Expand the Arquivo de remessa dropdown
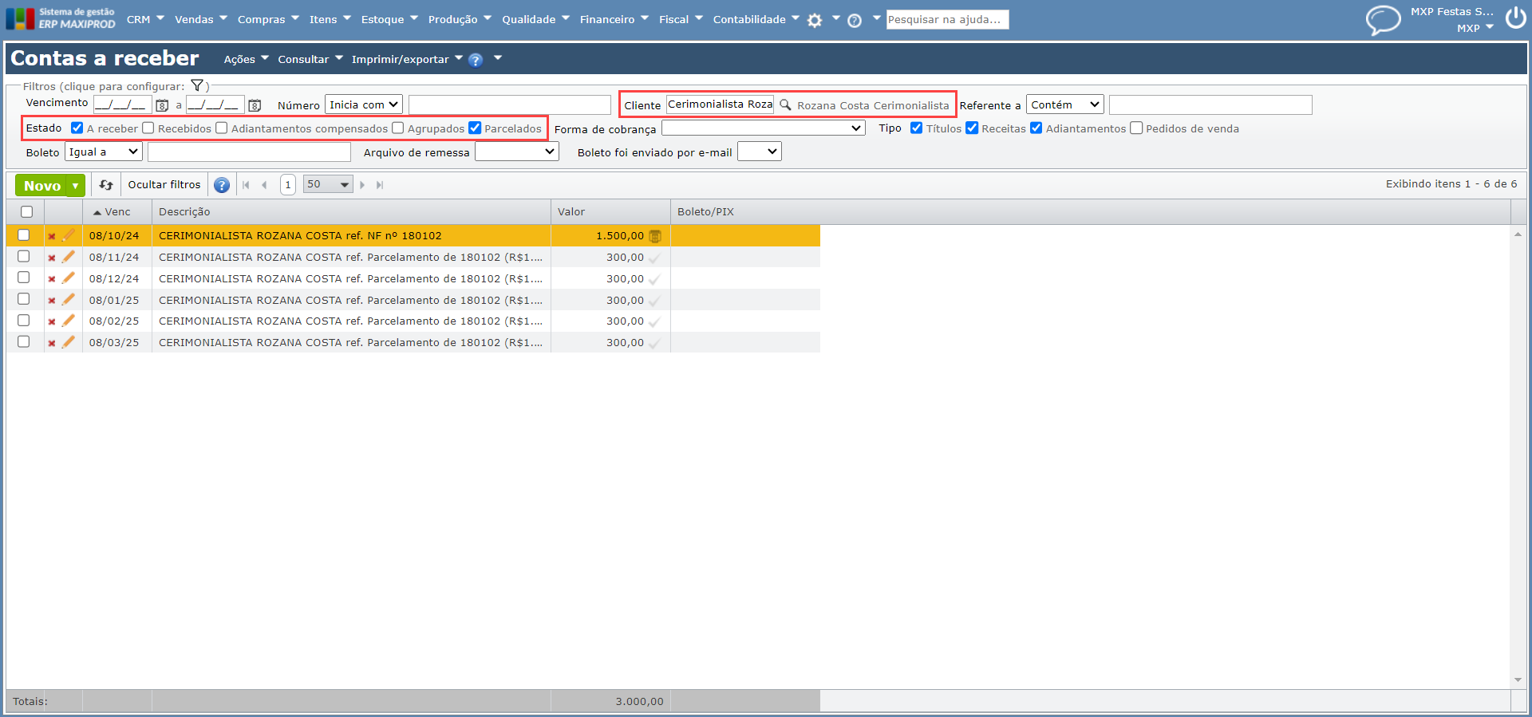 (x=517, y=152)
